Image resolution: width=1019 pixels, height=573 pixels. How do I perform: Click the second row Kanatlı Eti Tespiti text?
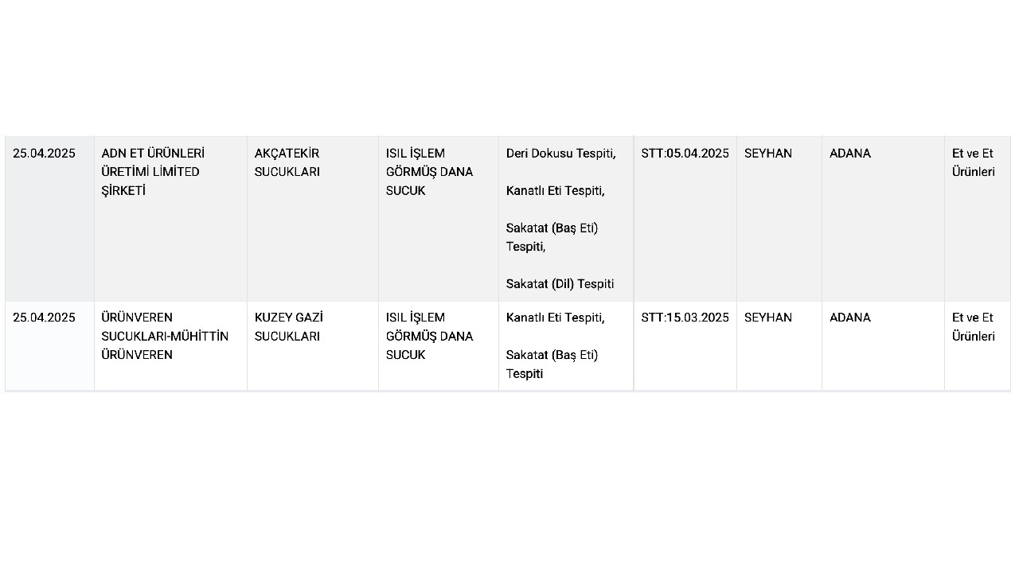tap(555, 318)
